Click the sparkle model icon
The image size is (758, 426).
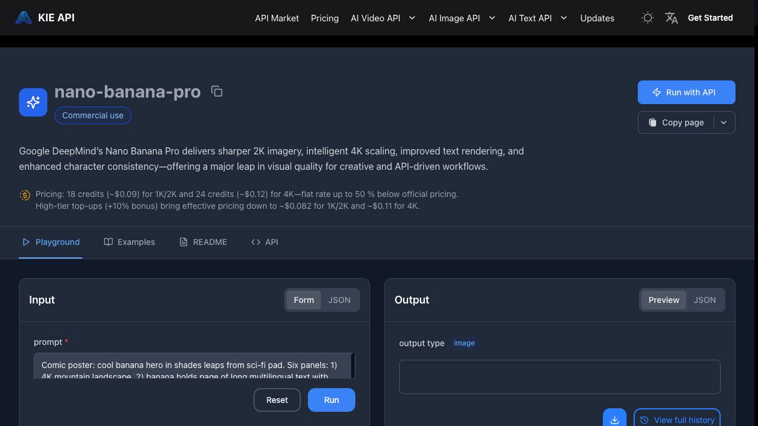click(x=33, y=102)
